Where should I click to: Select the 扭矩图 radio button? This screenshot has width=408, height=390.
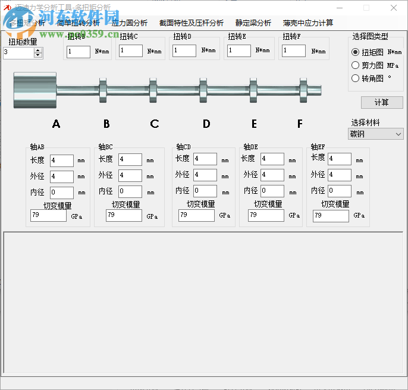(355, 52)
